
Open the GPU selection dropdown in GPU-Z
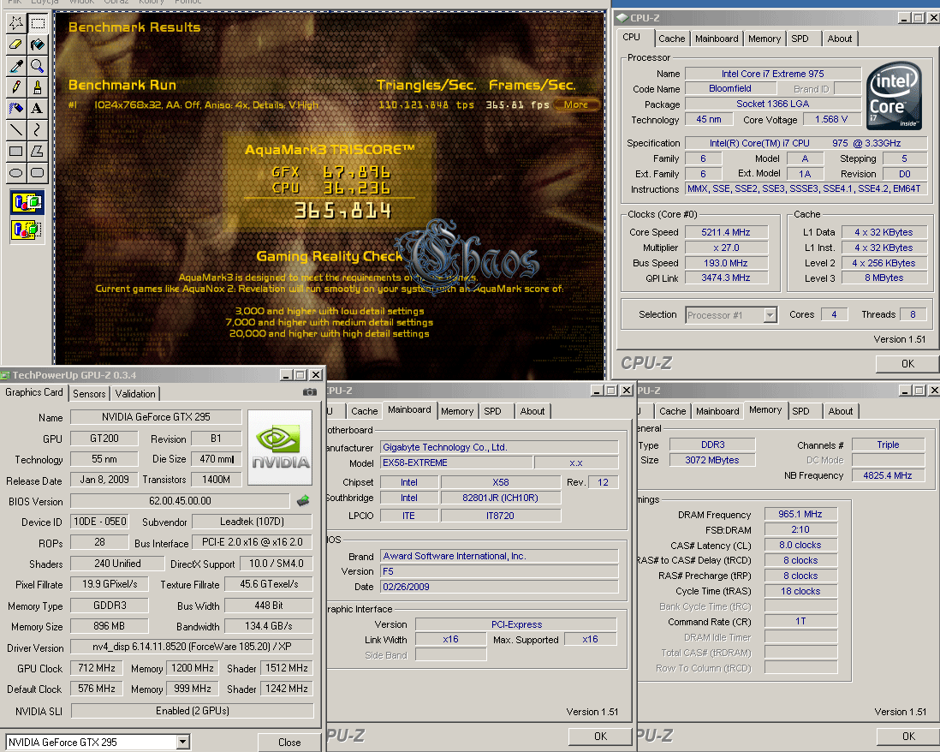point(183,743)
